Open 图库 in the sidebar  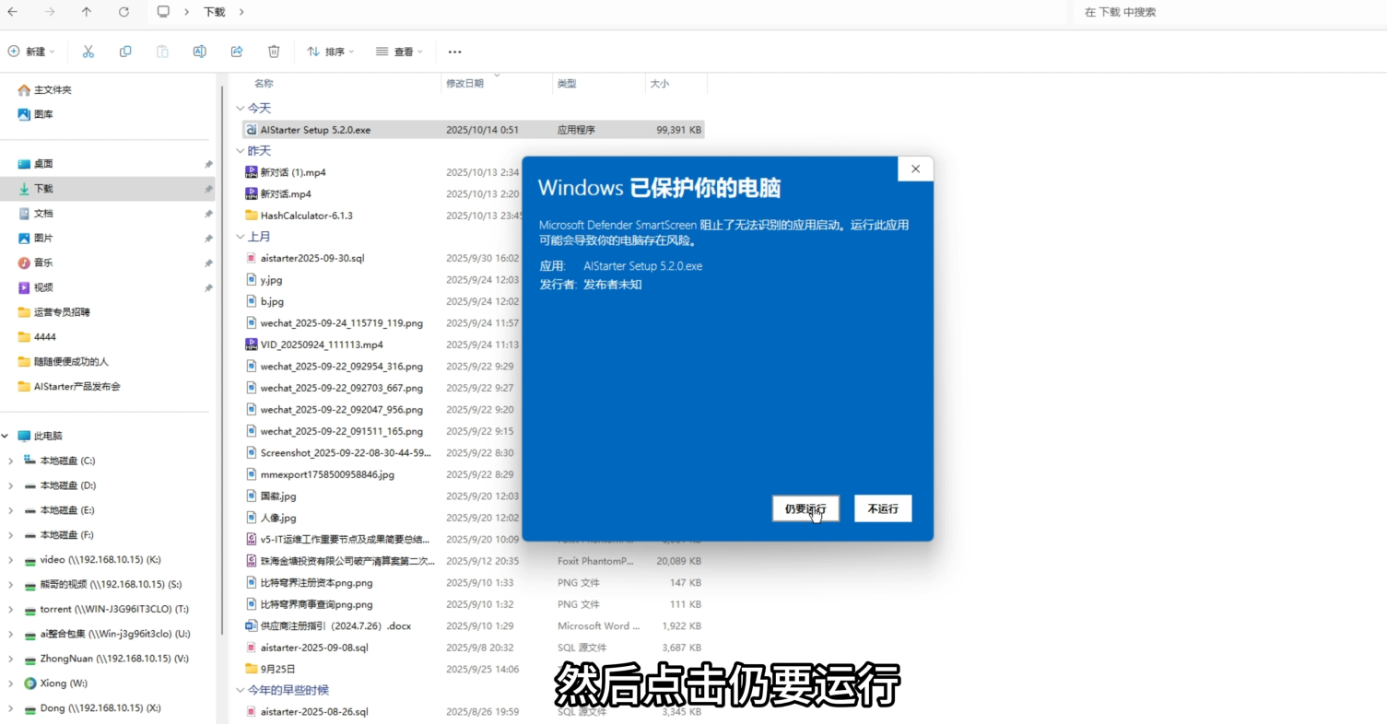pyautogui.click(x=43, y=114)
